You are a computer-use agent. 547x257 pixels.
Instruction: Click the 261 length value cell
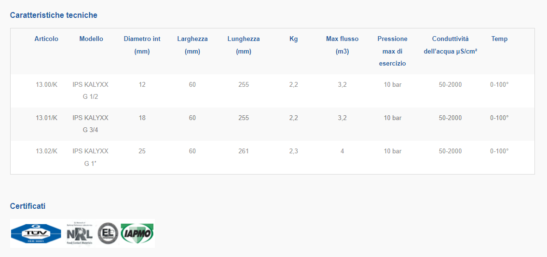[x=244, y=151]
